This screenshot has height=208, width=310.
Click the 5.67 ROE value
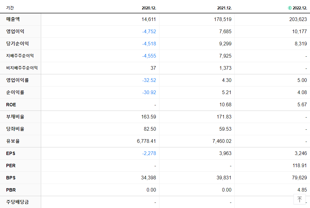tap(302, 105)
